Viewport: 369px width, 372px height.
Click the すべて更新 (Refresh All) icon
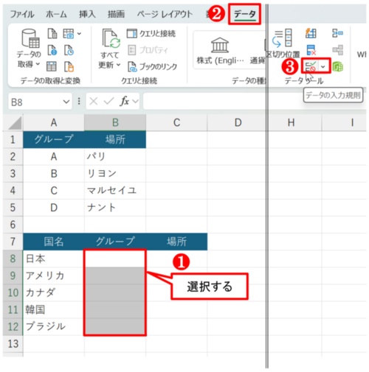[x=111, y=38]
